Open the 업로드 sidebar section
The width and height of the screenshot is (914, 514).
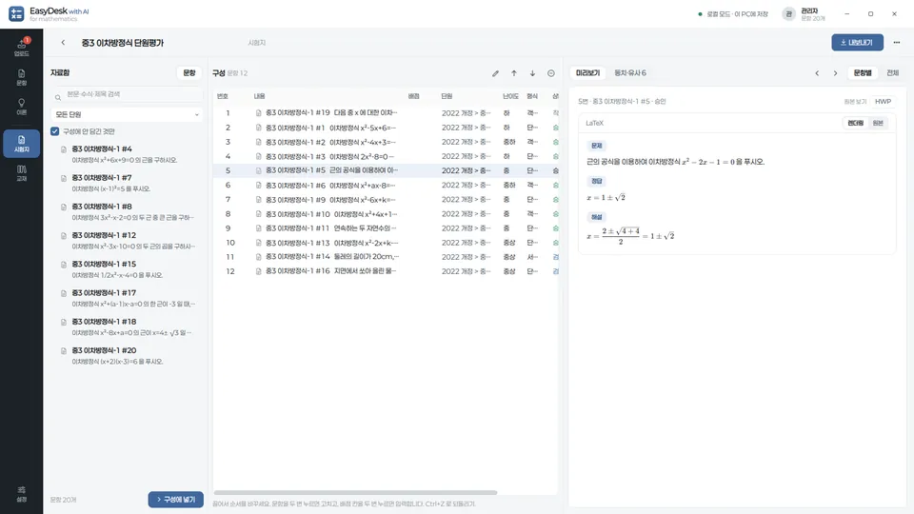pos(22,47)
